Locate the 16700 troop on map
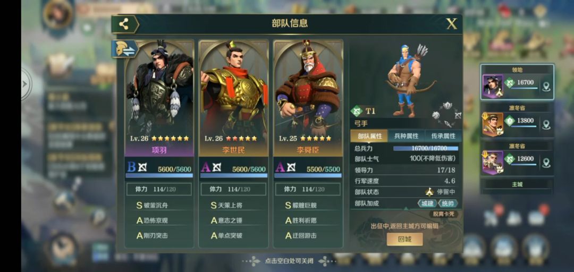574x272 pixels. pos(546,87)
